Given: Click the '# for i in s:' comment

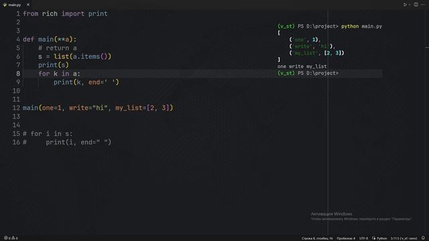Looking at the screenshot, I should (x=48, y=134).
